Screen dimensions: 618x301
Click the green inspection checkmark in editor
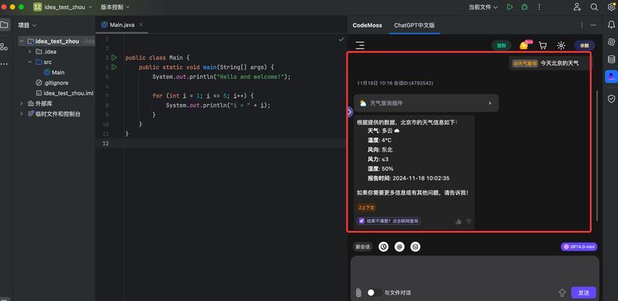click(x=341, y=39)
